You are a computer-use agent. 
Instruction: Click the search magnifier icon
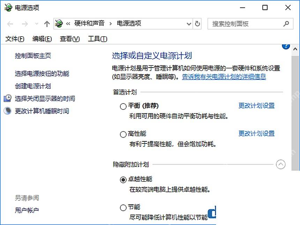(x=286, y=24)
